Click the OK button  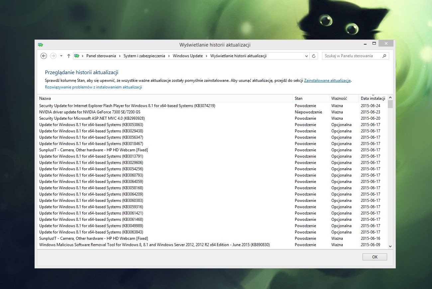pos(375,257)
